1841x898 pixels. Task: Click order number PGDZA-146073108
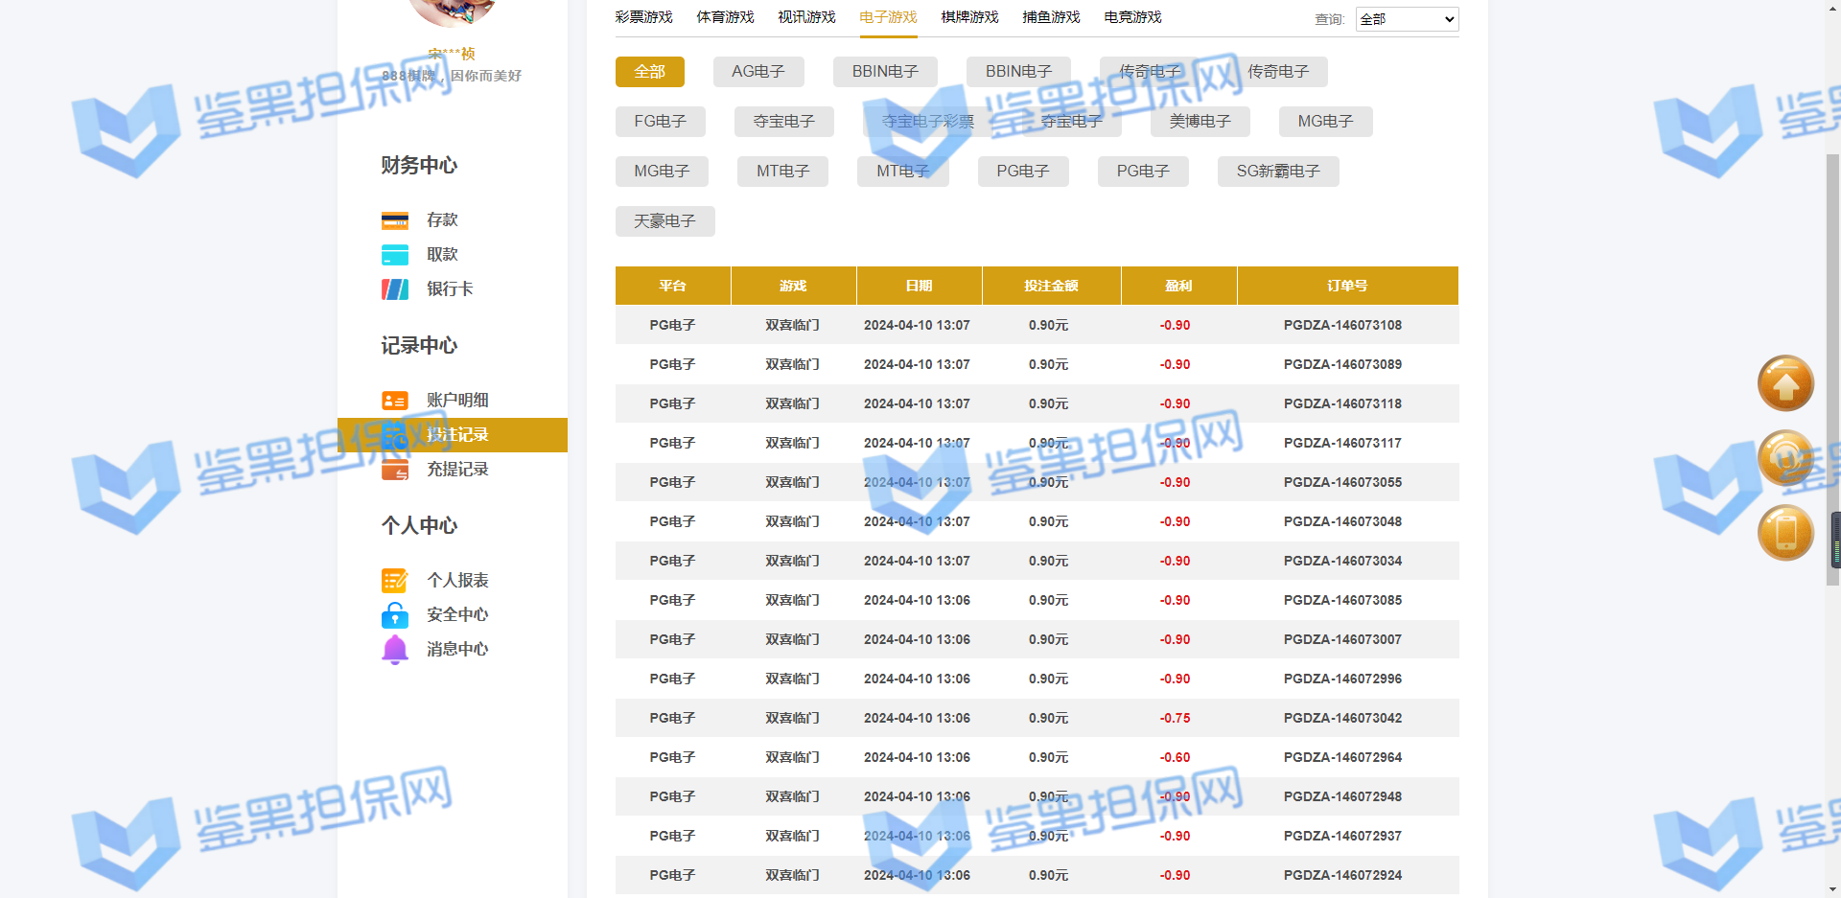[x=1342, y=326]
